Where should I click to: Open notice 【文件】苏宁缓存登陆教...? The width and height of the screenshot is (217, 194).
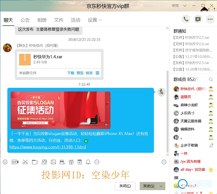point(193,50)
